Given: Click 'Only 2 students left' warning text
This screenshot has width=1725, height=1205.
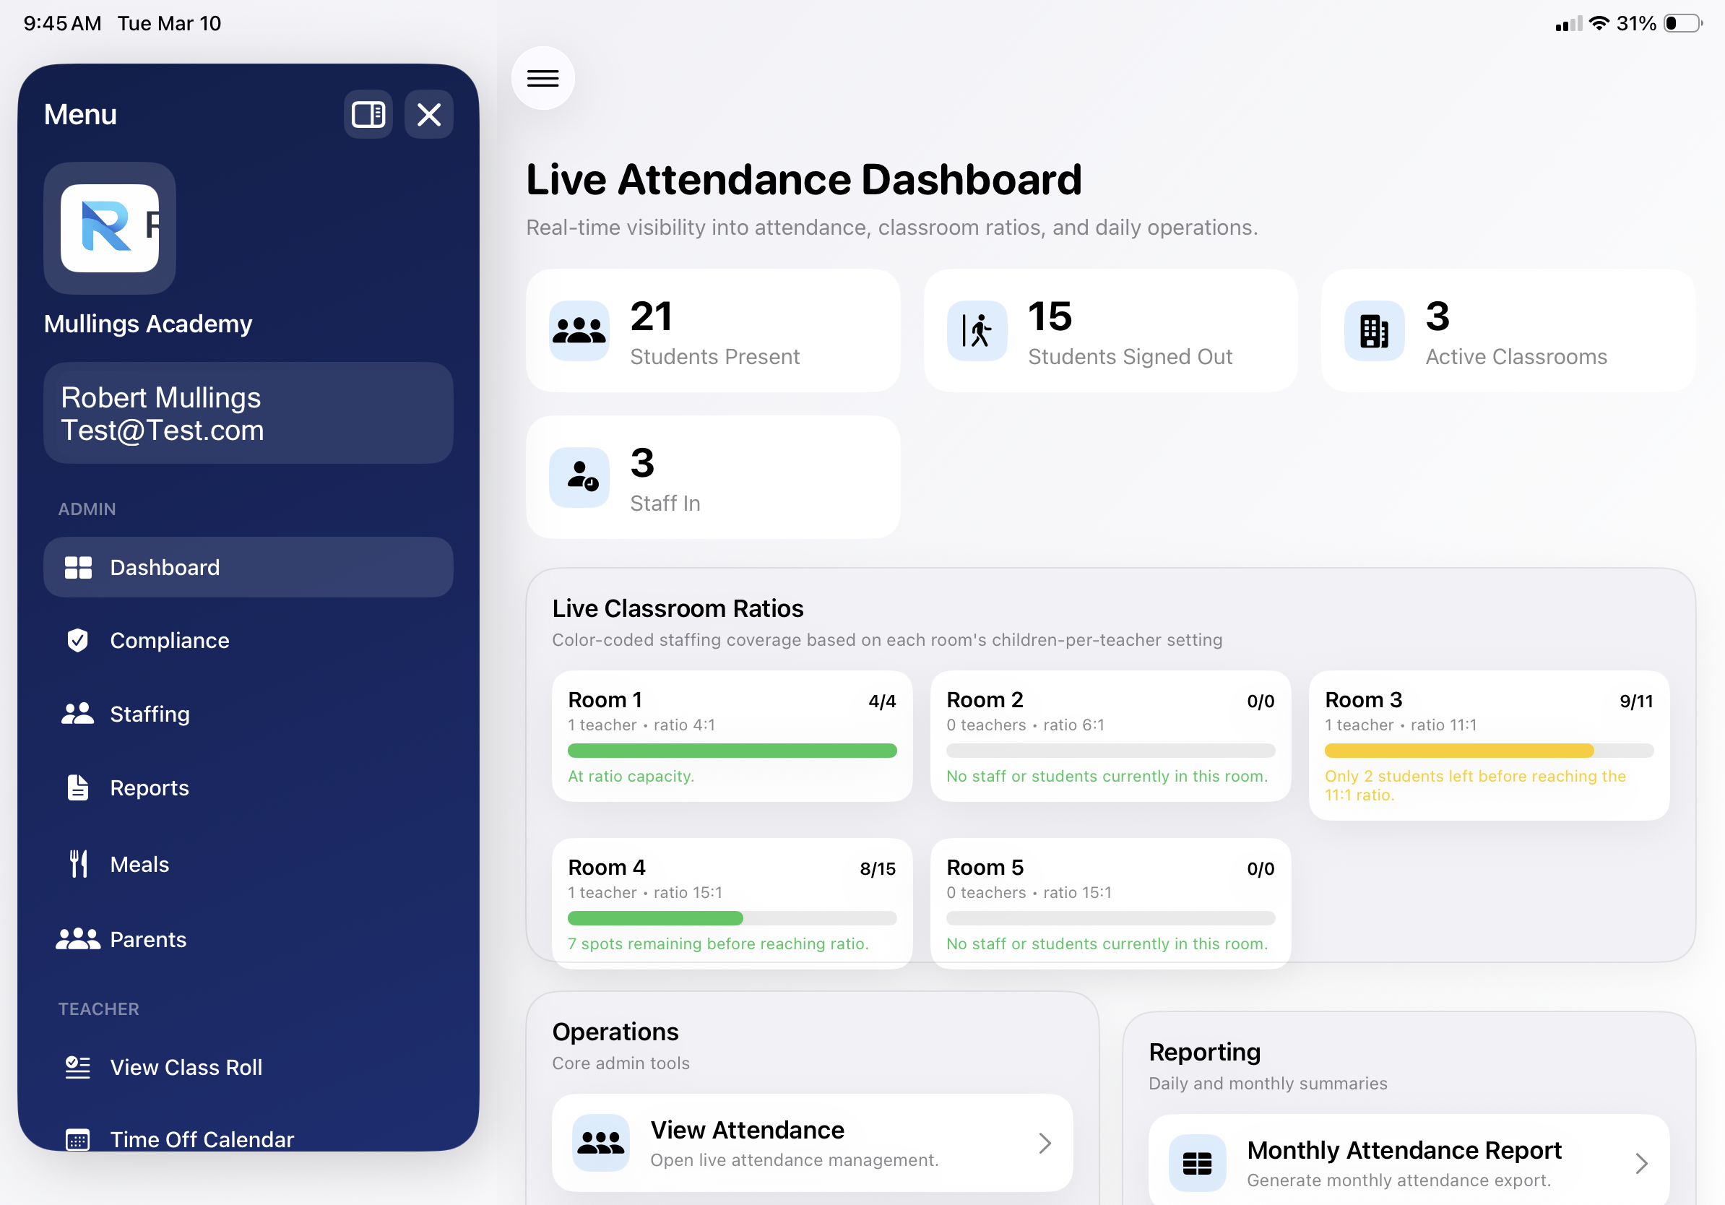Looking at the screenshot, I should tap(1475, 785).
